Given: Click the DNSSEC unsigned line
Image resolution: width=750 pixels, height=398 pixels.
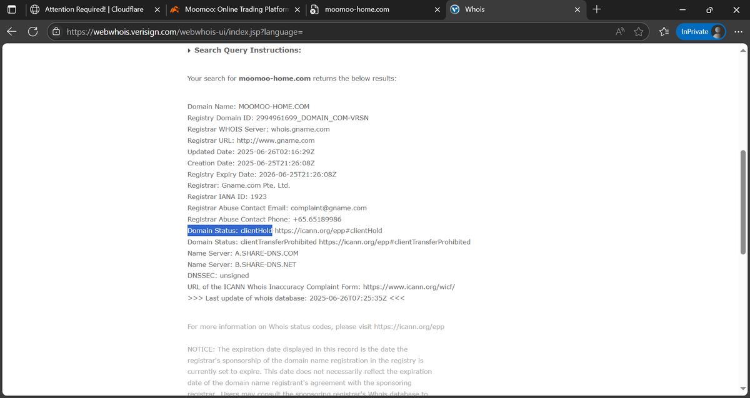Looking at the screenshot, I should coord(218,276).
